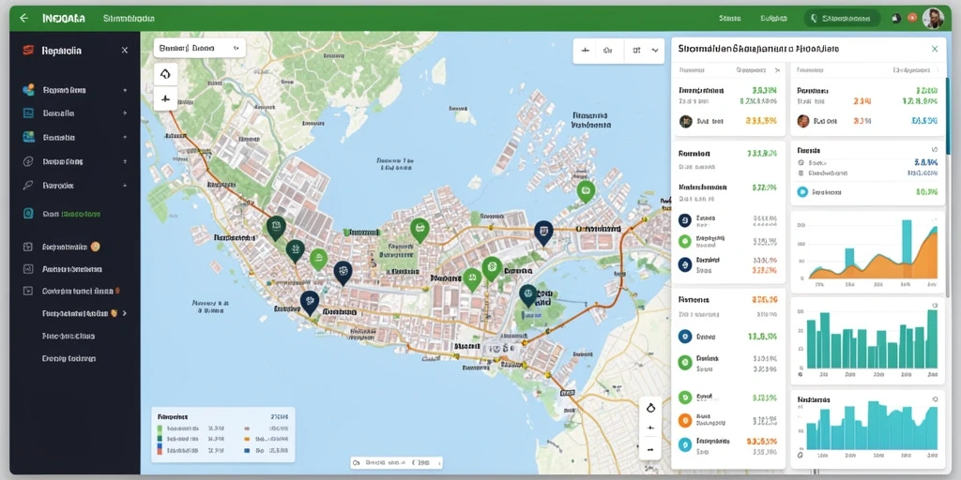Toggle the teal circle item in right panel
This screenshot has width=961, height=480.
pyautogui.click(x=802, y=192)
